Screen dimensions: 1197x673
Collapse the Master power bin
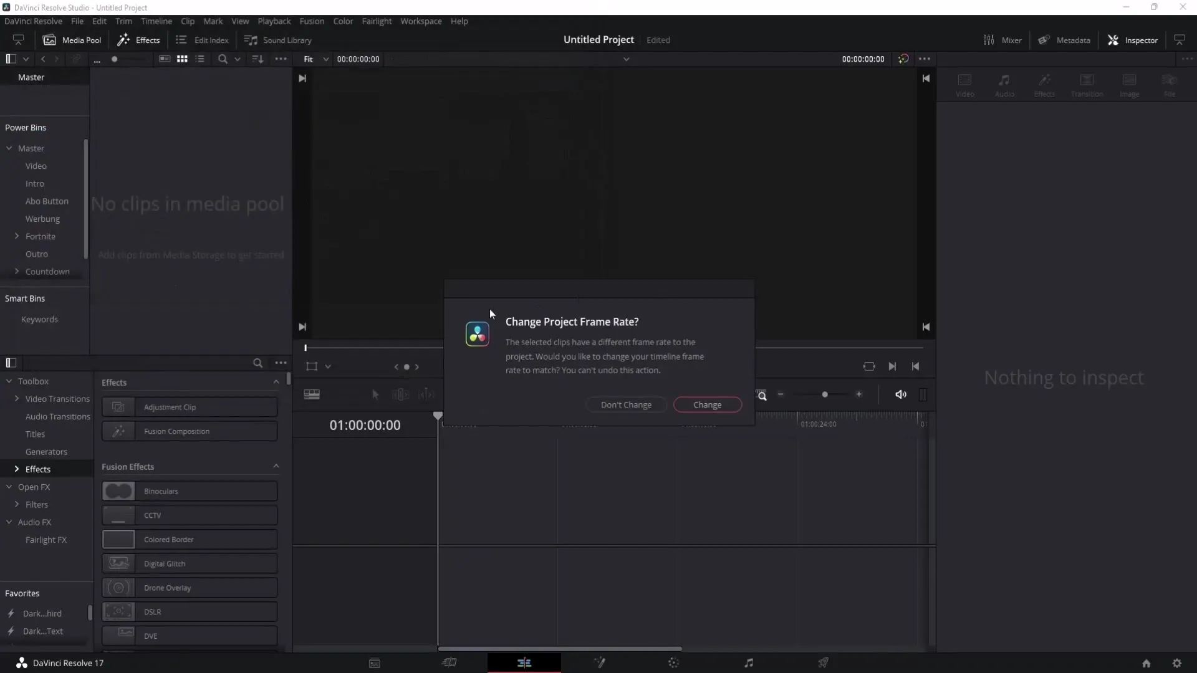pyautogui.click(x=9, y=148)
